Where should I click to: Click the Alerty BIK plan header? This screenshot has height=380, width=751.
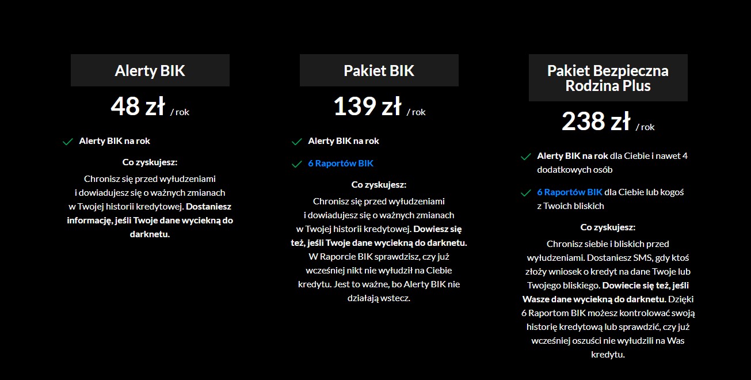[150, 70]
